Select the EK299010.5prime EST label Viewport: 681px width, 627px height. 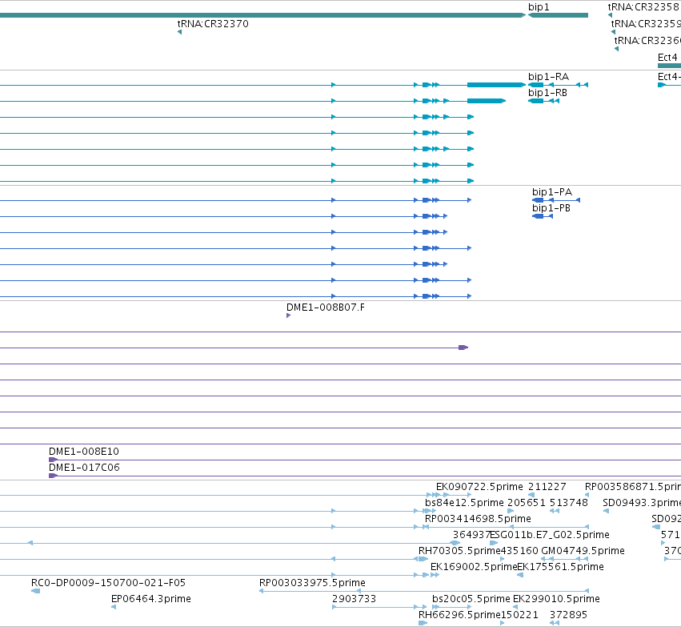556,599
